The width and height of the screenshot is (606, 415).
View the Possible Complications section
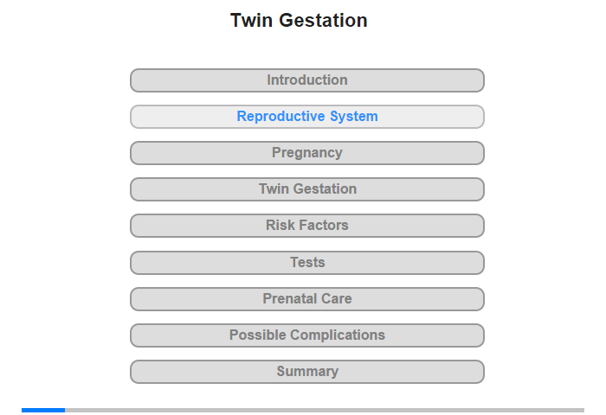(306, 335)
